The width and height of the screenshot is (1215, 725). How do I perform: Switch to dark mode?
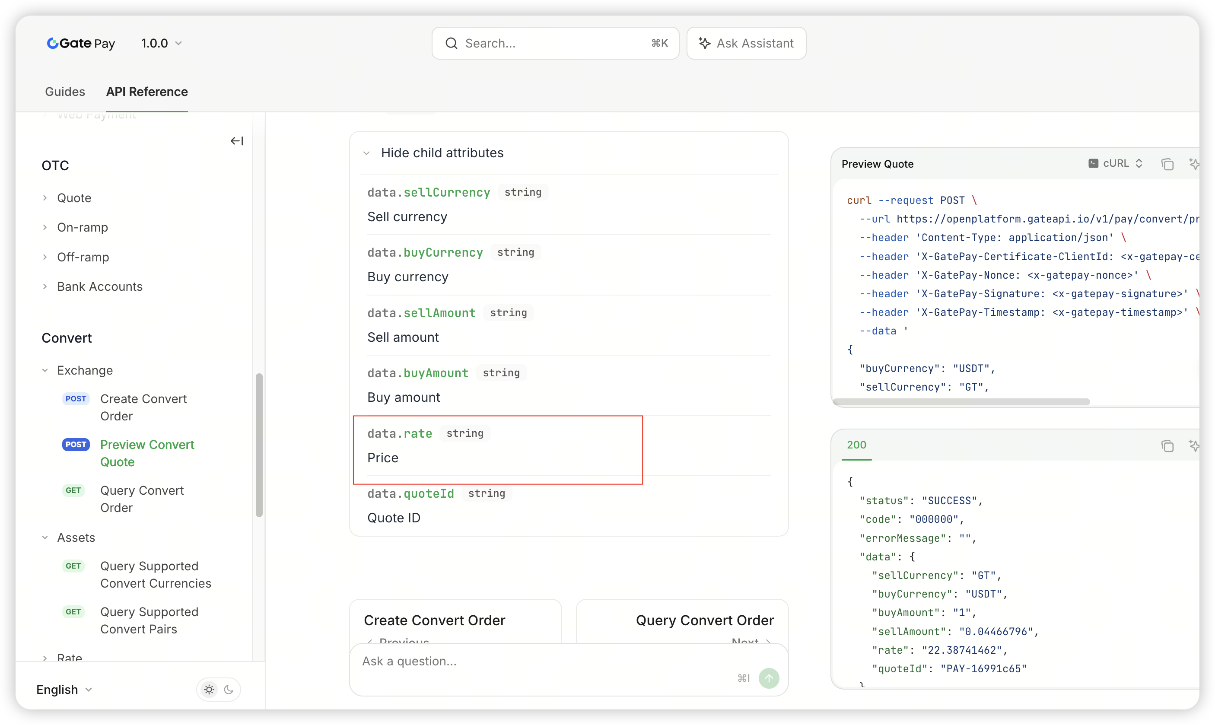pyautogui.click(x=229, y=690)
